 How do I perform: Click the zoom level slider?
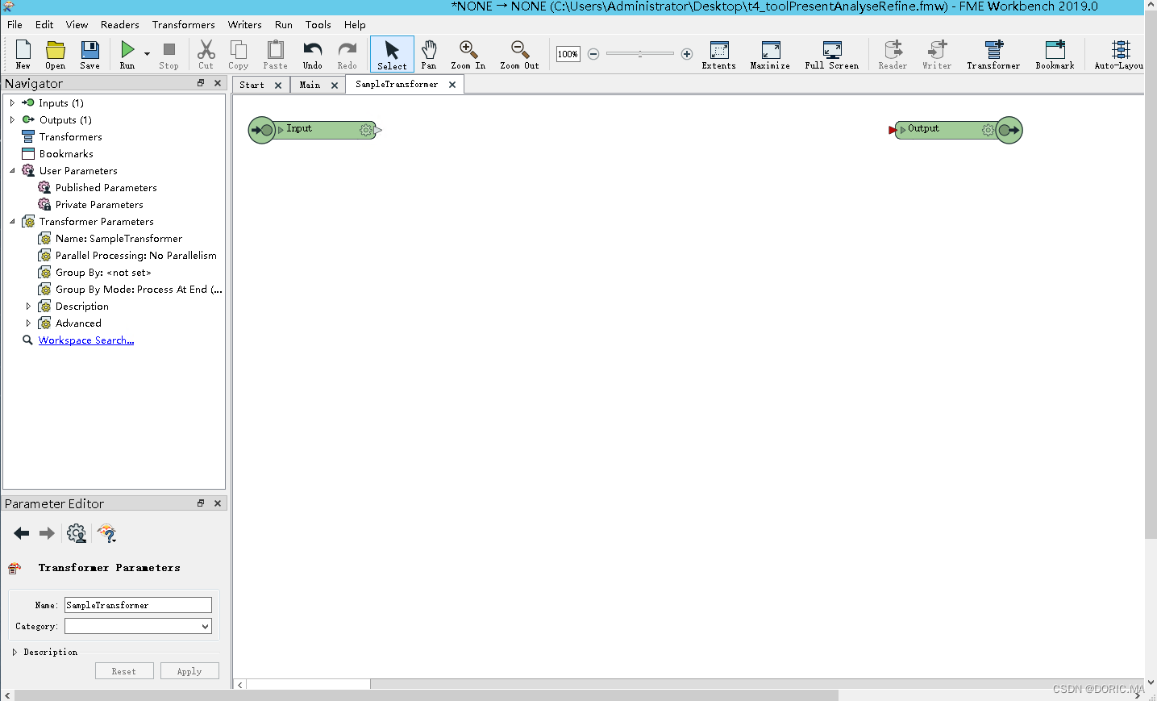point(639,54)
